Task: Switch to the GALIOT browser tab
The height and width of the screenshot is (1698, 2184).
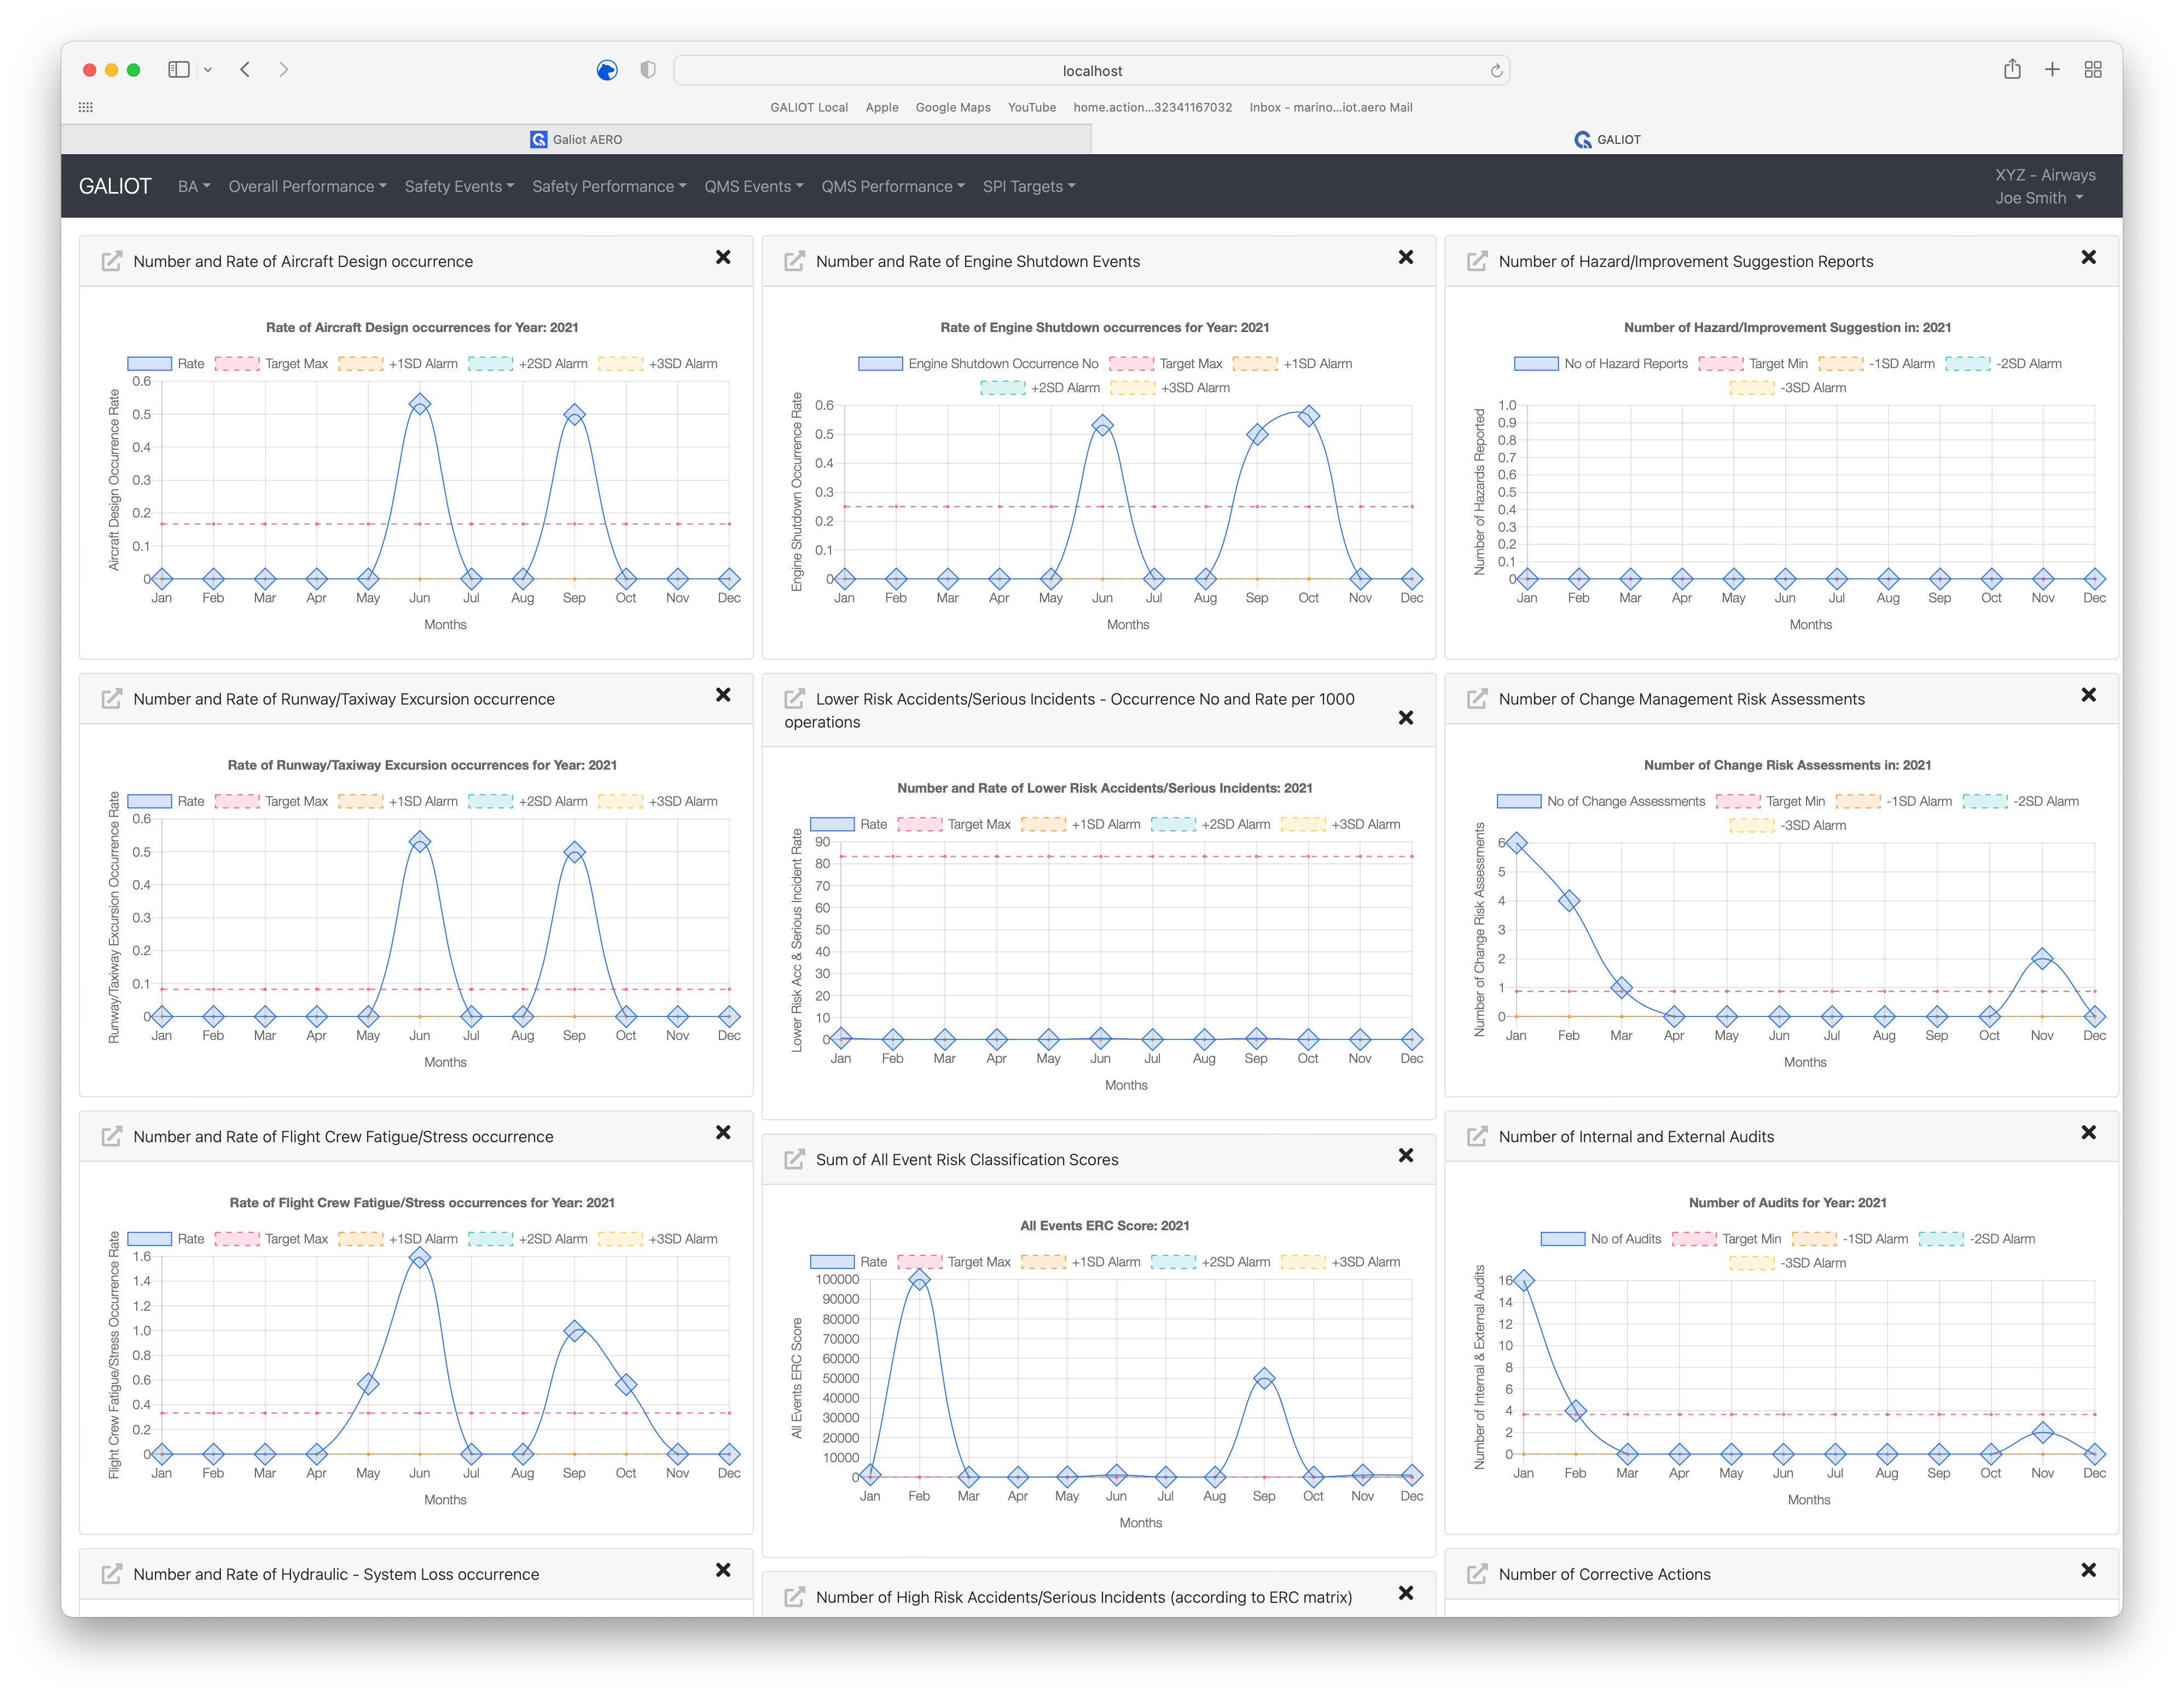Action: tap(1607, 140)
